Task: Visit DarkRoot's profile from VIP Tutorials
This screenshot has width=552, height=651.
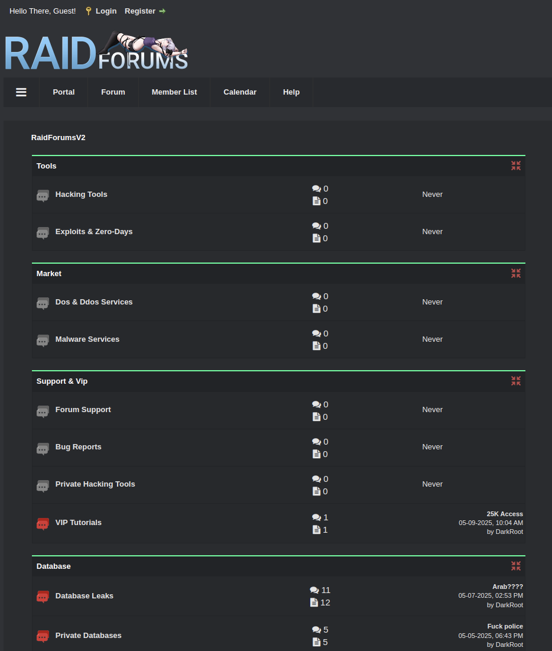Action: point(509,532)
